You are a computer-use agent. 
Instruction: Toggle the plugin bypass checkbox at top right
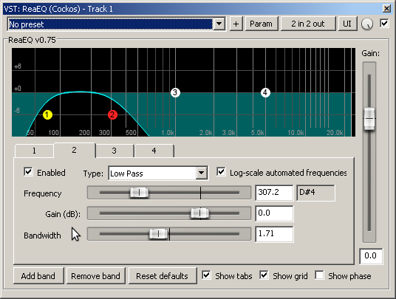point(384,24)
